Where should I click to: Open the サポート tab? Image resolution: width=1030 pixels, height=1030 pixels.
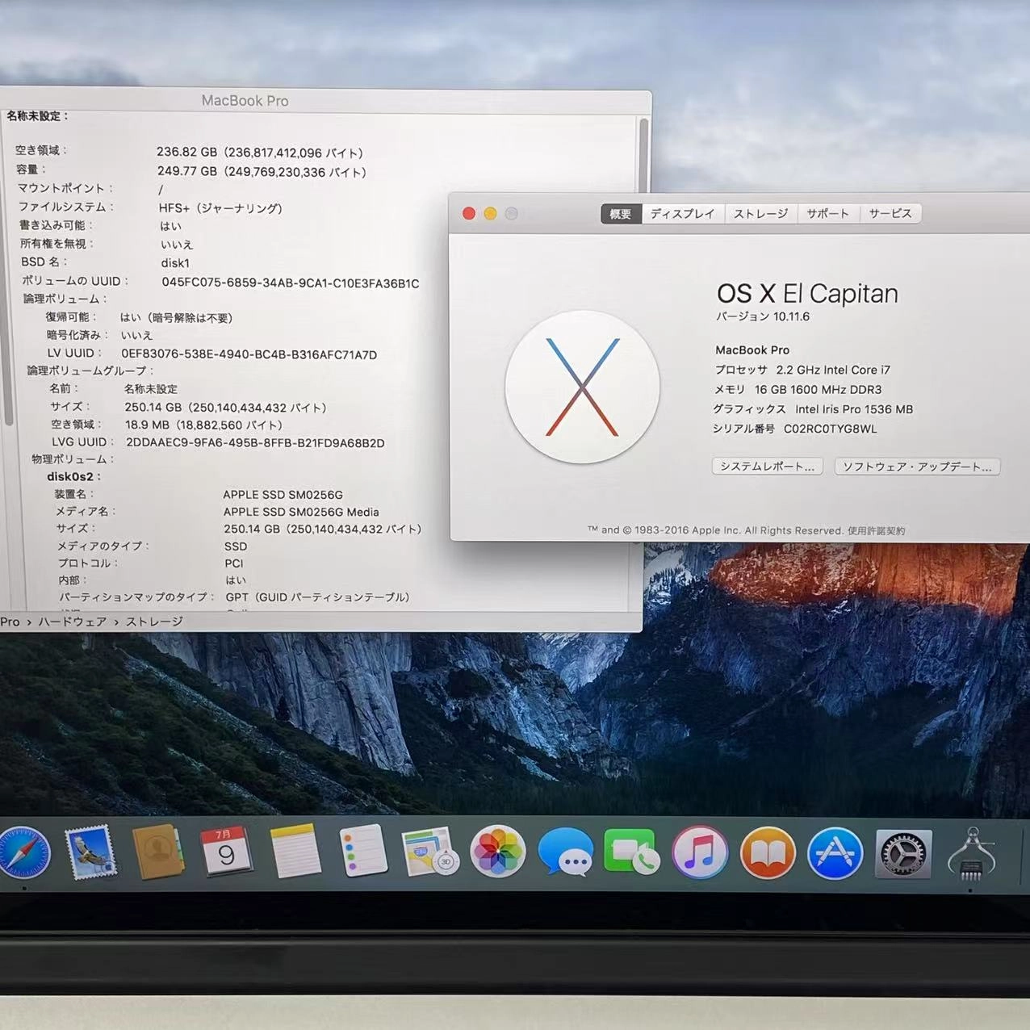tap(827, 213)
